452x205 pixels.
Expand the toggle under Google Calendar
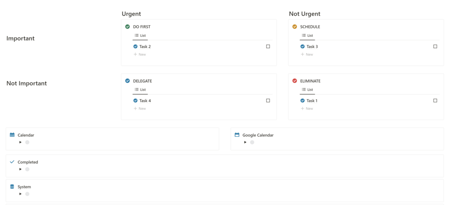246,142
